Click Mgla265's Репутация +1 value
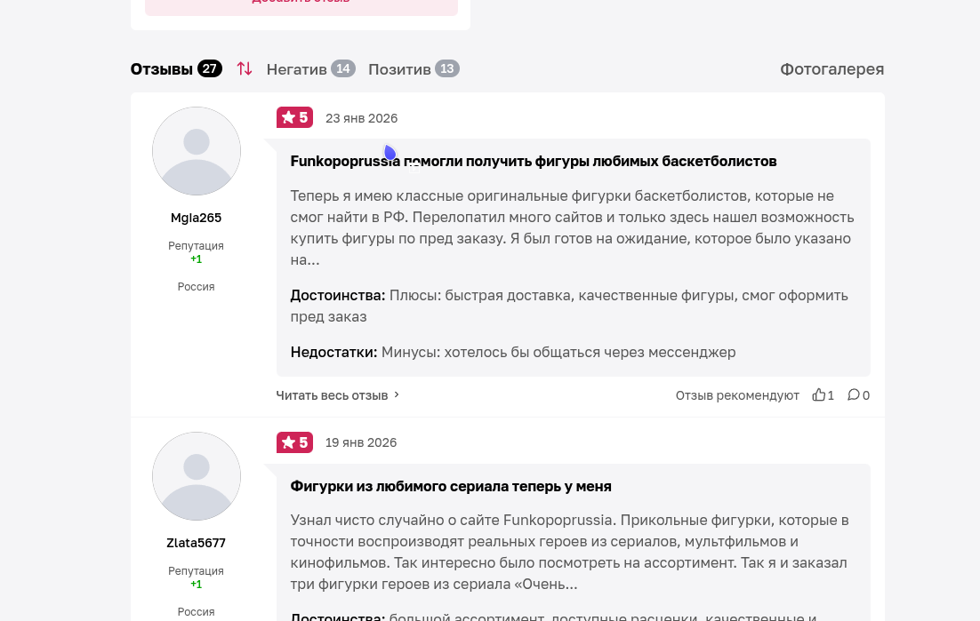980x621 pixels. coord(197,259)
